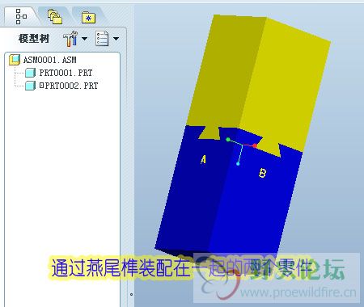This screenshot has width=364, height=307.
Task: Expand the Show dropdown arrow
Action: tap(116, 39)
